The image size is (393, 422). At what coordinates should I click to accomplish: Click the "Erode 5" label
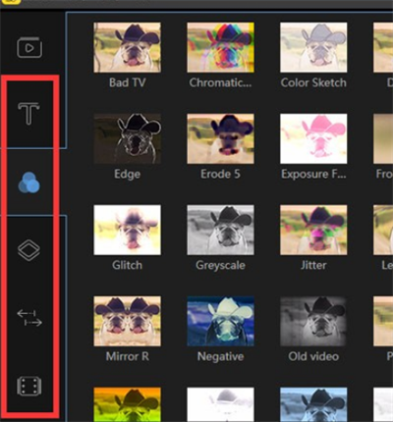pyautogui.click(x=220, y=174)
